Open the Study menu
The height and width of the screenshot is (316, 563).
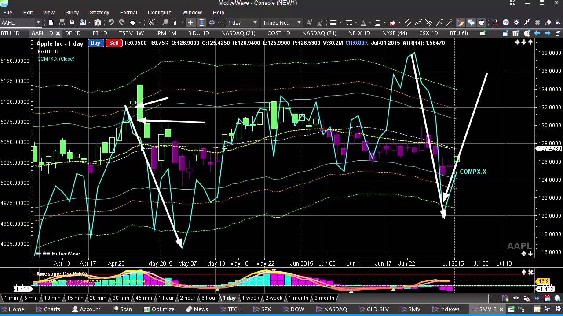coord(72,13)
